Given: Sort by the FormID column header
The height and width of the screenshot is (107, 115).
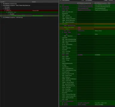Looking at the screenshot, I should 3,2.
